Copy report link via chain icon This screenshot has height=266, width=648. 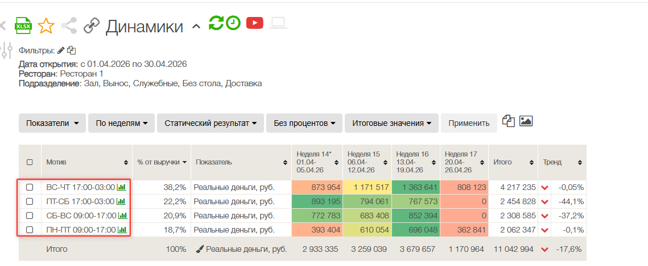92,26
